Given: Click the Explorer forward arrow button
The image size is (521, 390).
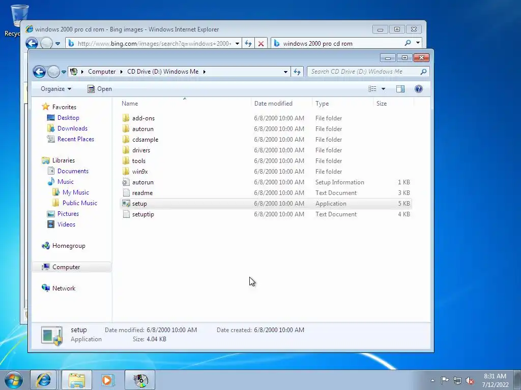Looking at the screenshot, I should (x=53, y=72).
